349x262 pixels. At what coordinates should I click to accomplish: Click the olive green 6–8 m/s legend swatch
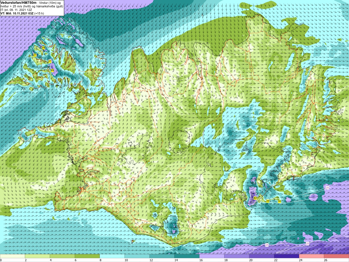coord(87,256)
